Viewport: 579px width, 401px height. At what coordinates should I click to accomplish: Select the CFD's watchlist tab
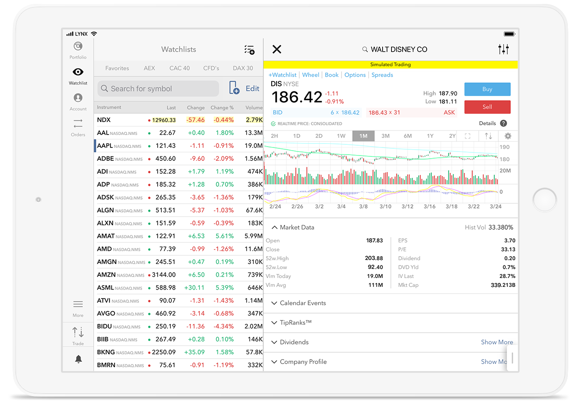coord(211,68)
